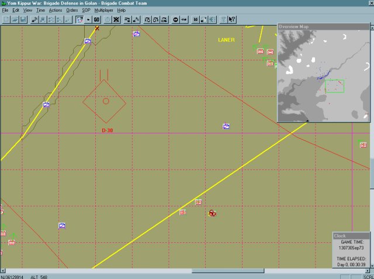The width and height of the screenshot is (374, 279).
Task: Click the Clock panel title bar
Action: click(351, 236)
